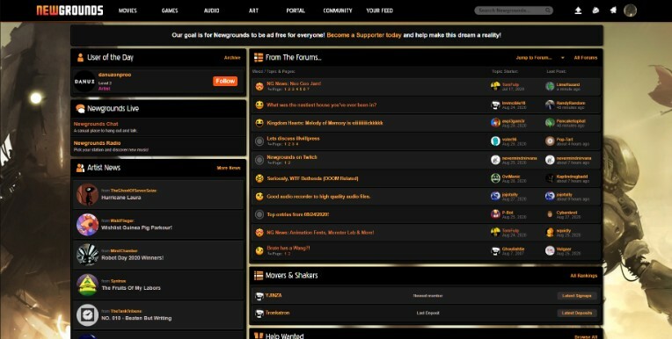The image size is (672, 339).
Task: Open the 'Brute has a Wang?!' topic
Action: pos(289,249)
